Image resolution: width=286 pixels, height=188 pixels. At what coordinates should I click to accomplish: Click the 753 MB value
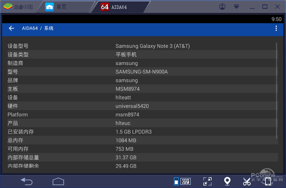[124, 149]
